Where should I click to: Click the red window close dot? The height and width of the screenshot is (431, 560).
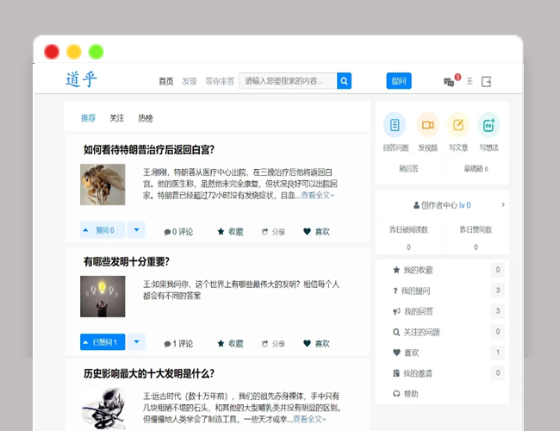(x=52, y=52)
